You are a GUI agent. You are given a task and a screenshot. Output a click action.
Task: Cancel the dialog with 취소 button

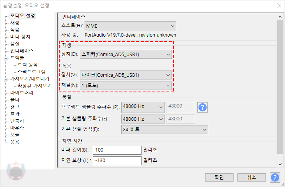(x=251, y=177)
